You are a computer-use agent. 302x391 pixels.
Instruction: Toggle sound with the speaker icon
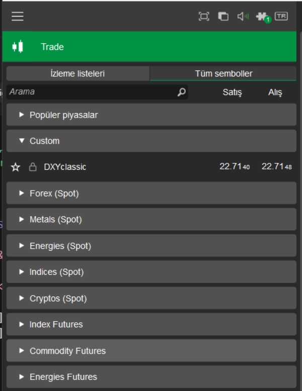point(243,17)
